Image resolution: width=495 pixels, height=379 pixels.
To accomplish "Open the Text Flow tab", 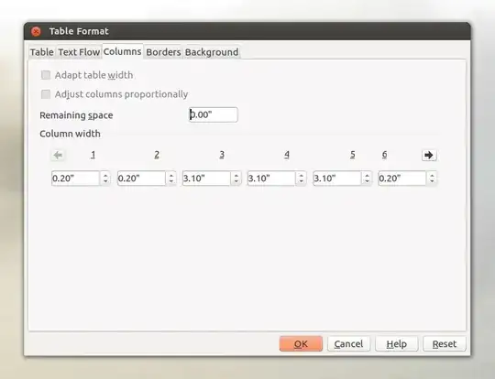I will (79, 52).
